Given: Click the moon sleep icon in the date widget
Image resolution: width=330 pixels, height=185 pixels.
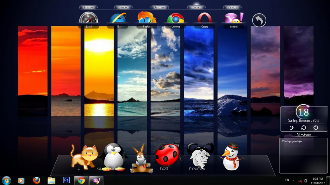Looking at the screenshot, I should (291, 128).
